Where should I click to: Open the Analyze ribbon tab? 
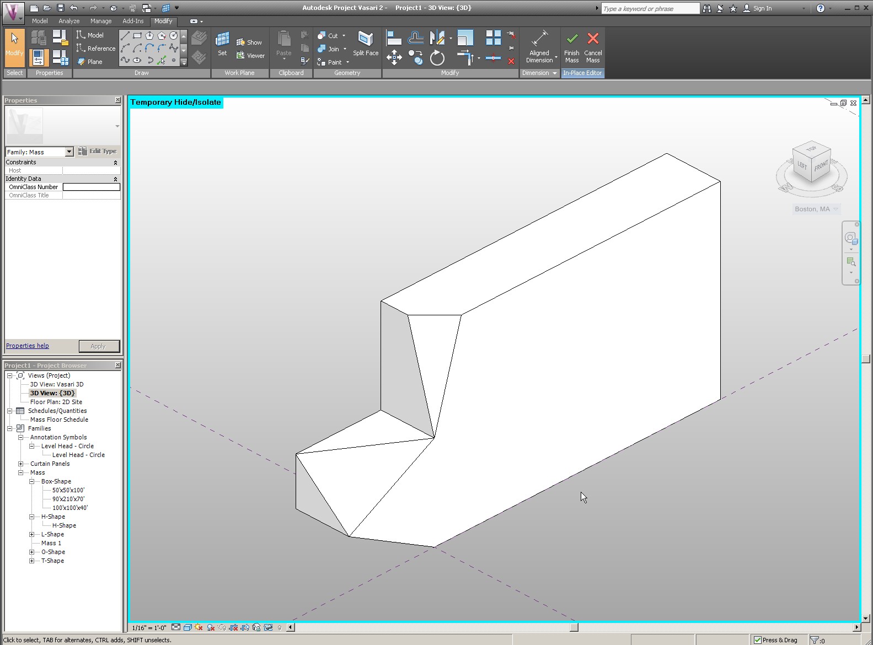coord(69,21)
